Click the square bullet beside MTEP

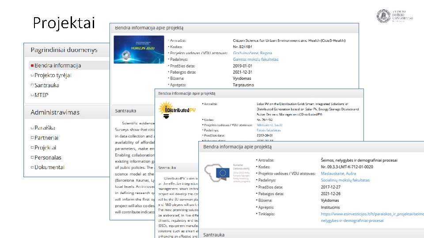(32, 95)
